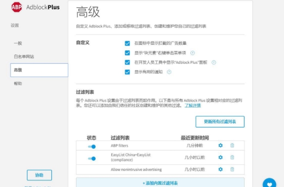Click the AdblockPlus title text
Image resolution: width=284 pixels, height=187 pixels.
[43, 7]
